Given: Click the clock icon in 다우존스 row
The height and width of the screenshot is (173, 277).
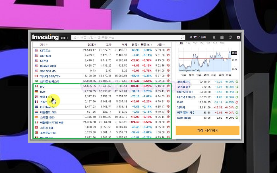Looking at the screenshot, I should [x=168, y=50].
